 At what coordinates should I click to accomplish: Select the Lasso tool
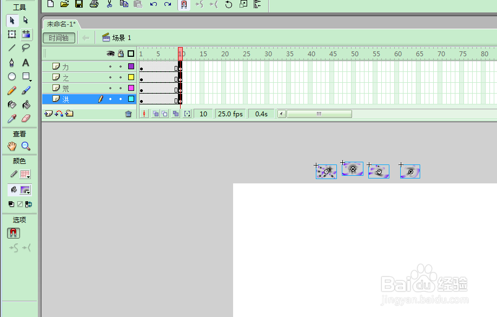25,48
